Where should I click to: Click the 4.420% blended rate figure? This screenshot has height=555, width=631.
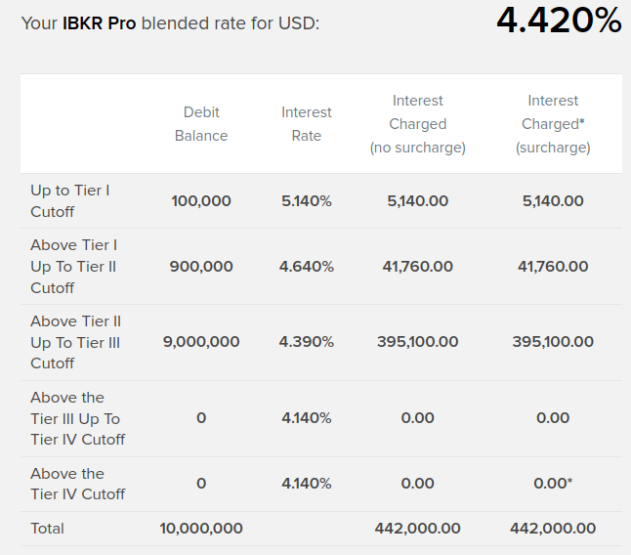(559, 21)
